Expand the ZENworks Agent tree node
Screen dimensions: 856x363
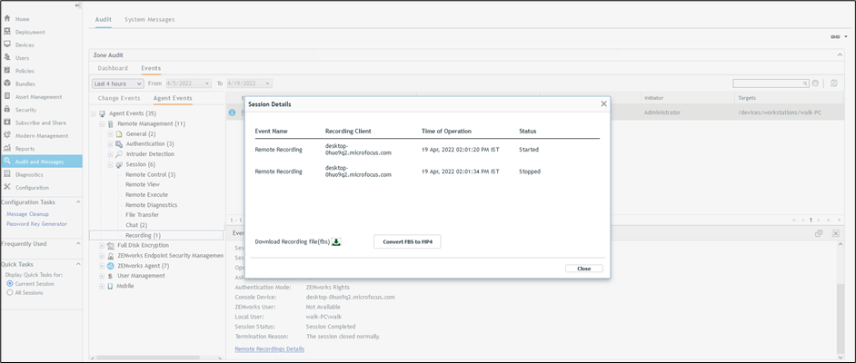[x=100, y=265]
